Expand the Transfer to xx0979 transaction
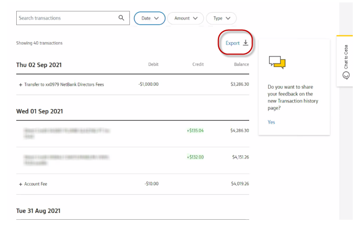Viewport: 354px width, 225px height. 20,85
